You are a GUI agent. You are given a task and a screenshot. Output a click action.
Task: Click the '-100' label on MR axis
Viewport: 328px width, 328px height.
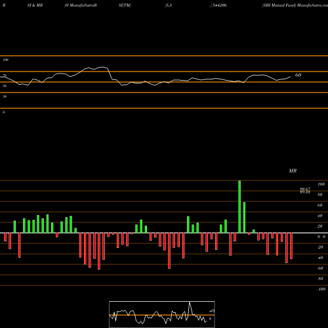click(x=321, y=289)
